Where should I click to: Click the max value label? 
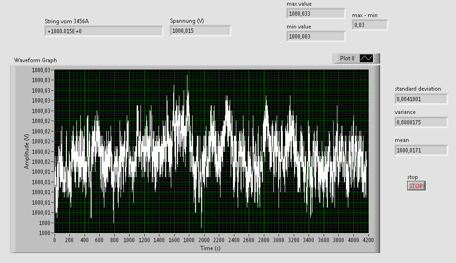click(x=299, y=4)
